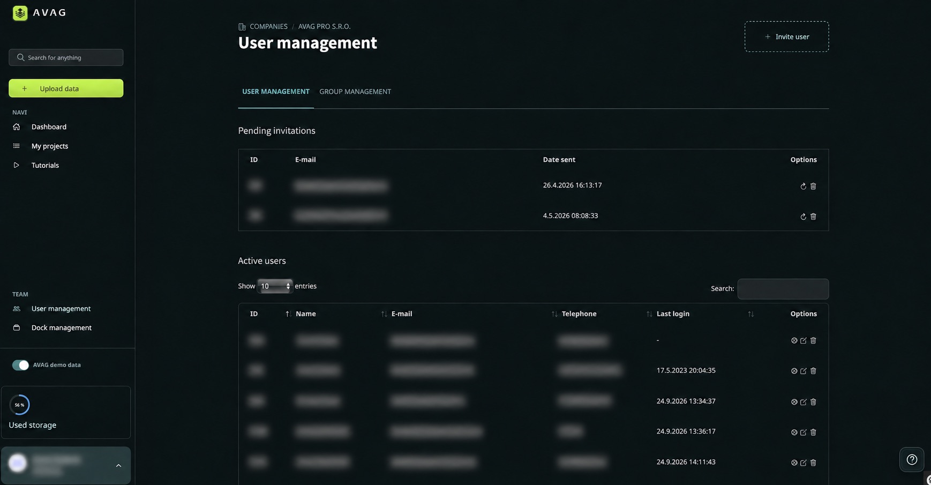The image size is (931, 485).
Task: Open Tutorials from the sidebar
Action: point(45,166)
